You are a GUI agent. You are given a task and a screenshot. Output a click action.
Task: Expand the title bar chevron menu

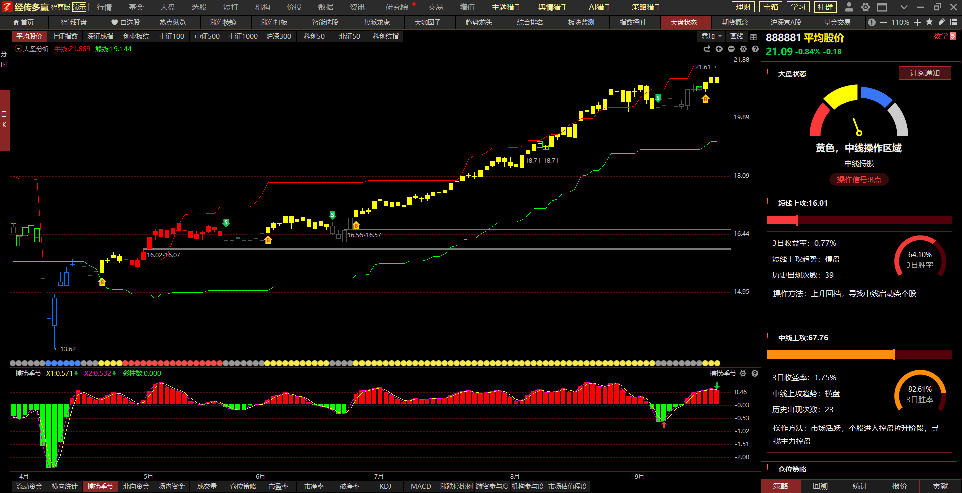pyautogui.click(x=904, y=7)
